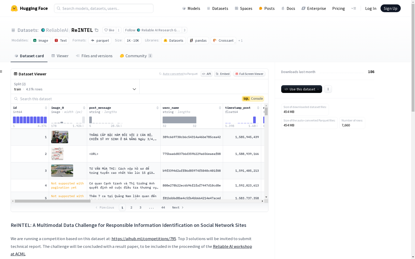
Task: Sort the timestamp_post column
Action: click(258, 108)
